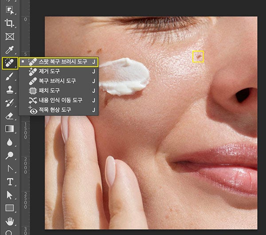Select the Path Selection tool

coord(9,195)
